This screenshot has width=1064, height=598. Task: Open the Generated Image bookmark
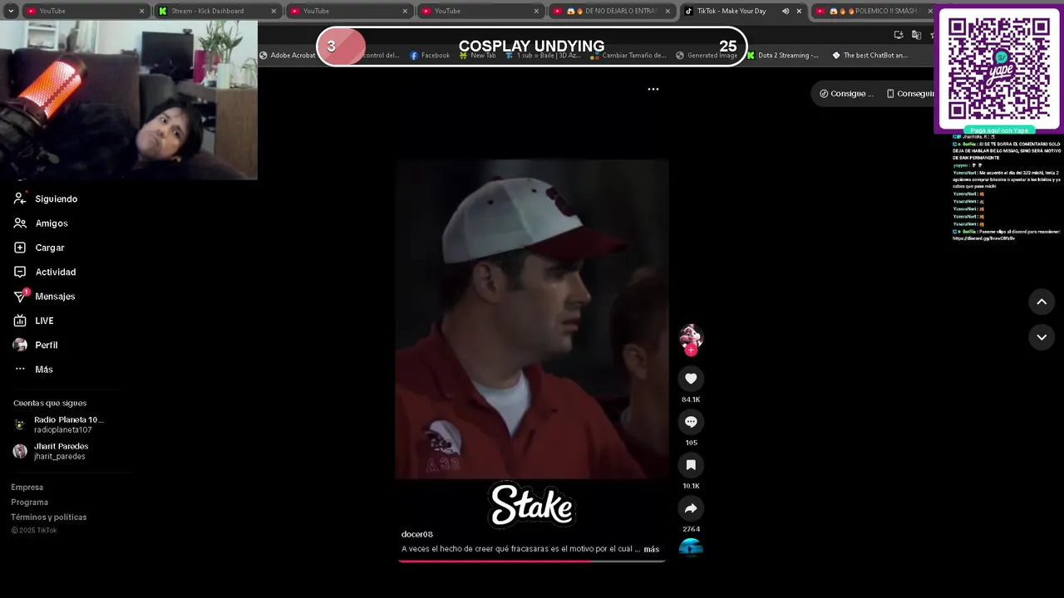pos(707,56)
